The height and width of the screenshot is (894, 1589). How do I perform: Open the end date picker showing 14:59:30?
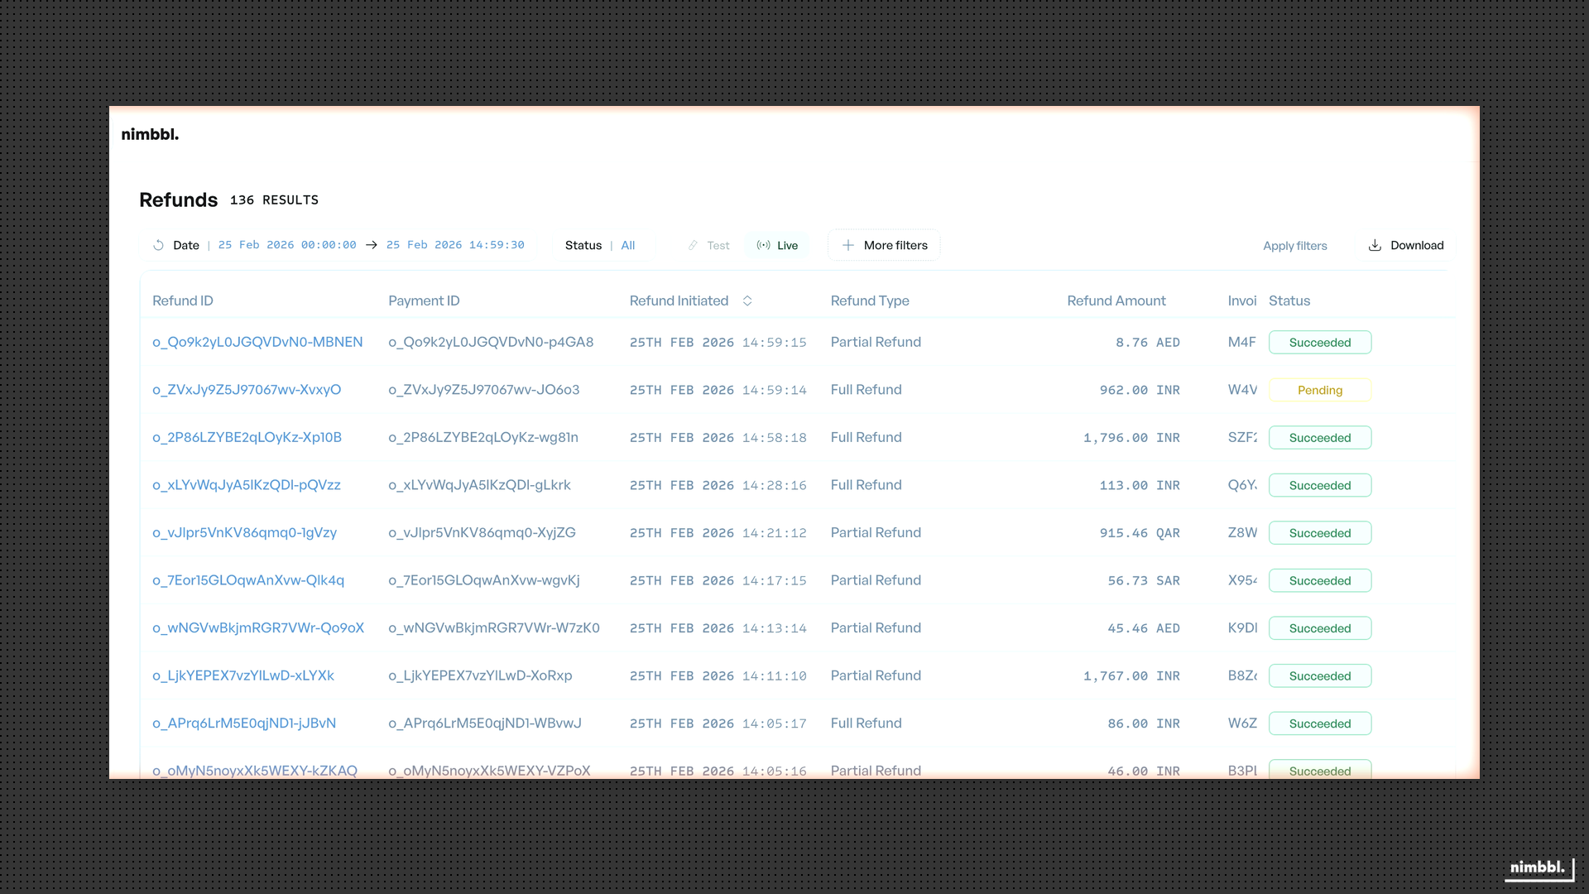[x=454, y=245]
